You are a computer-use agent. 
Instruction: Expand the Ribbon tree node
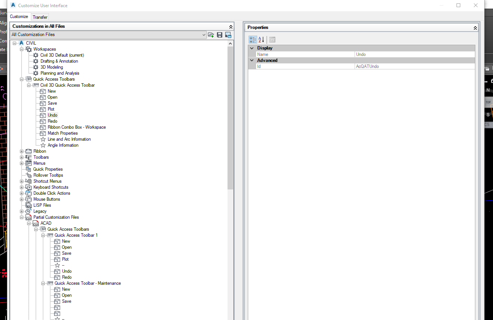(22, 151)
